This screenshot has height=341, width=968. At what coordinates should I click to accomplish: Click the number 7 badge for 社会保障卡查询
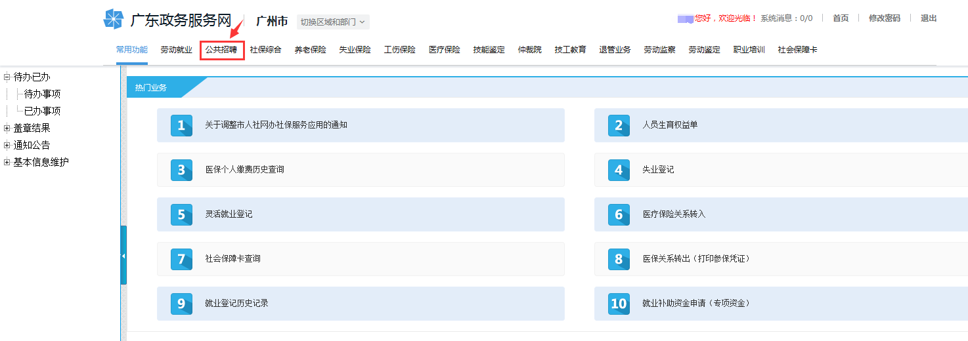click(181, 259)
